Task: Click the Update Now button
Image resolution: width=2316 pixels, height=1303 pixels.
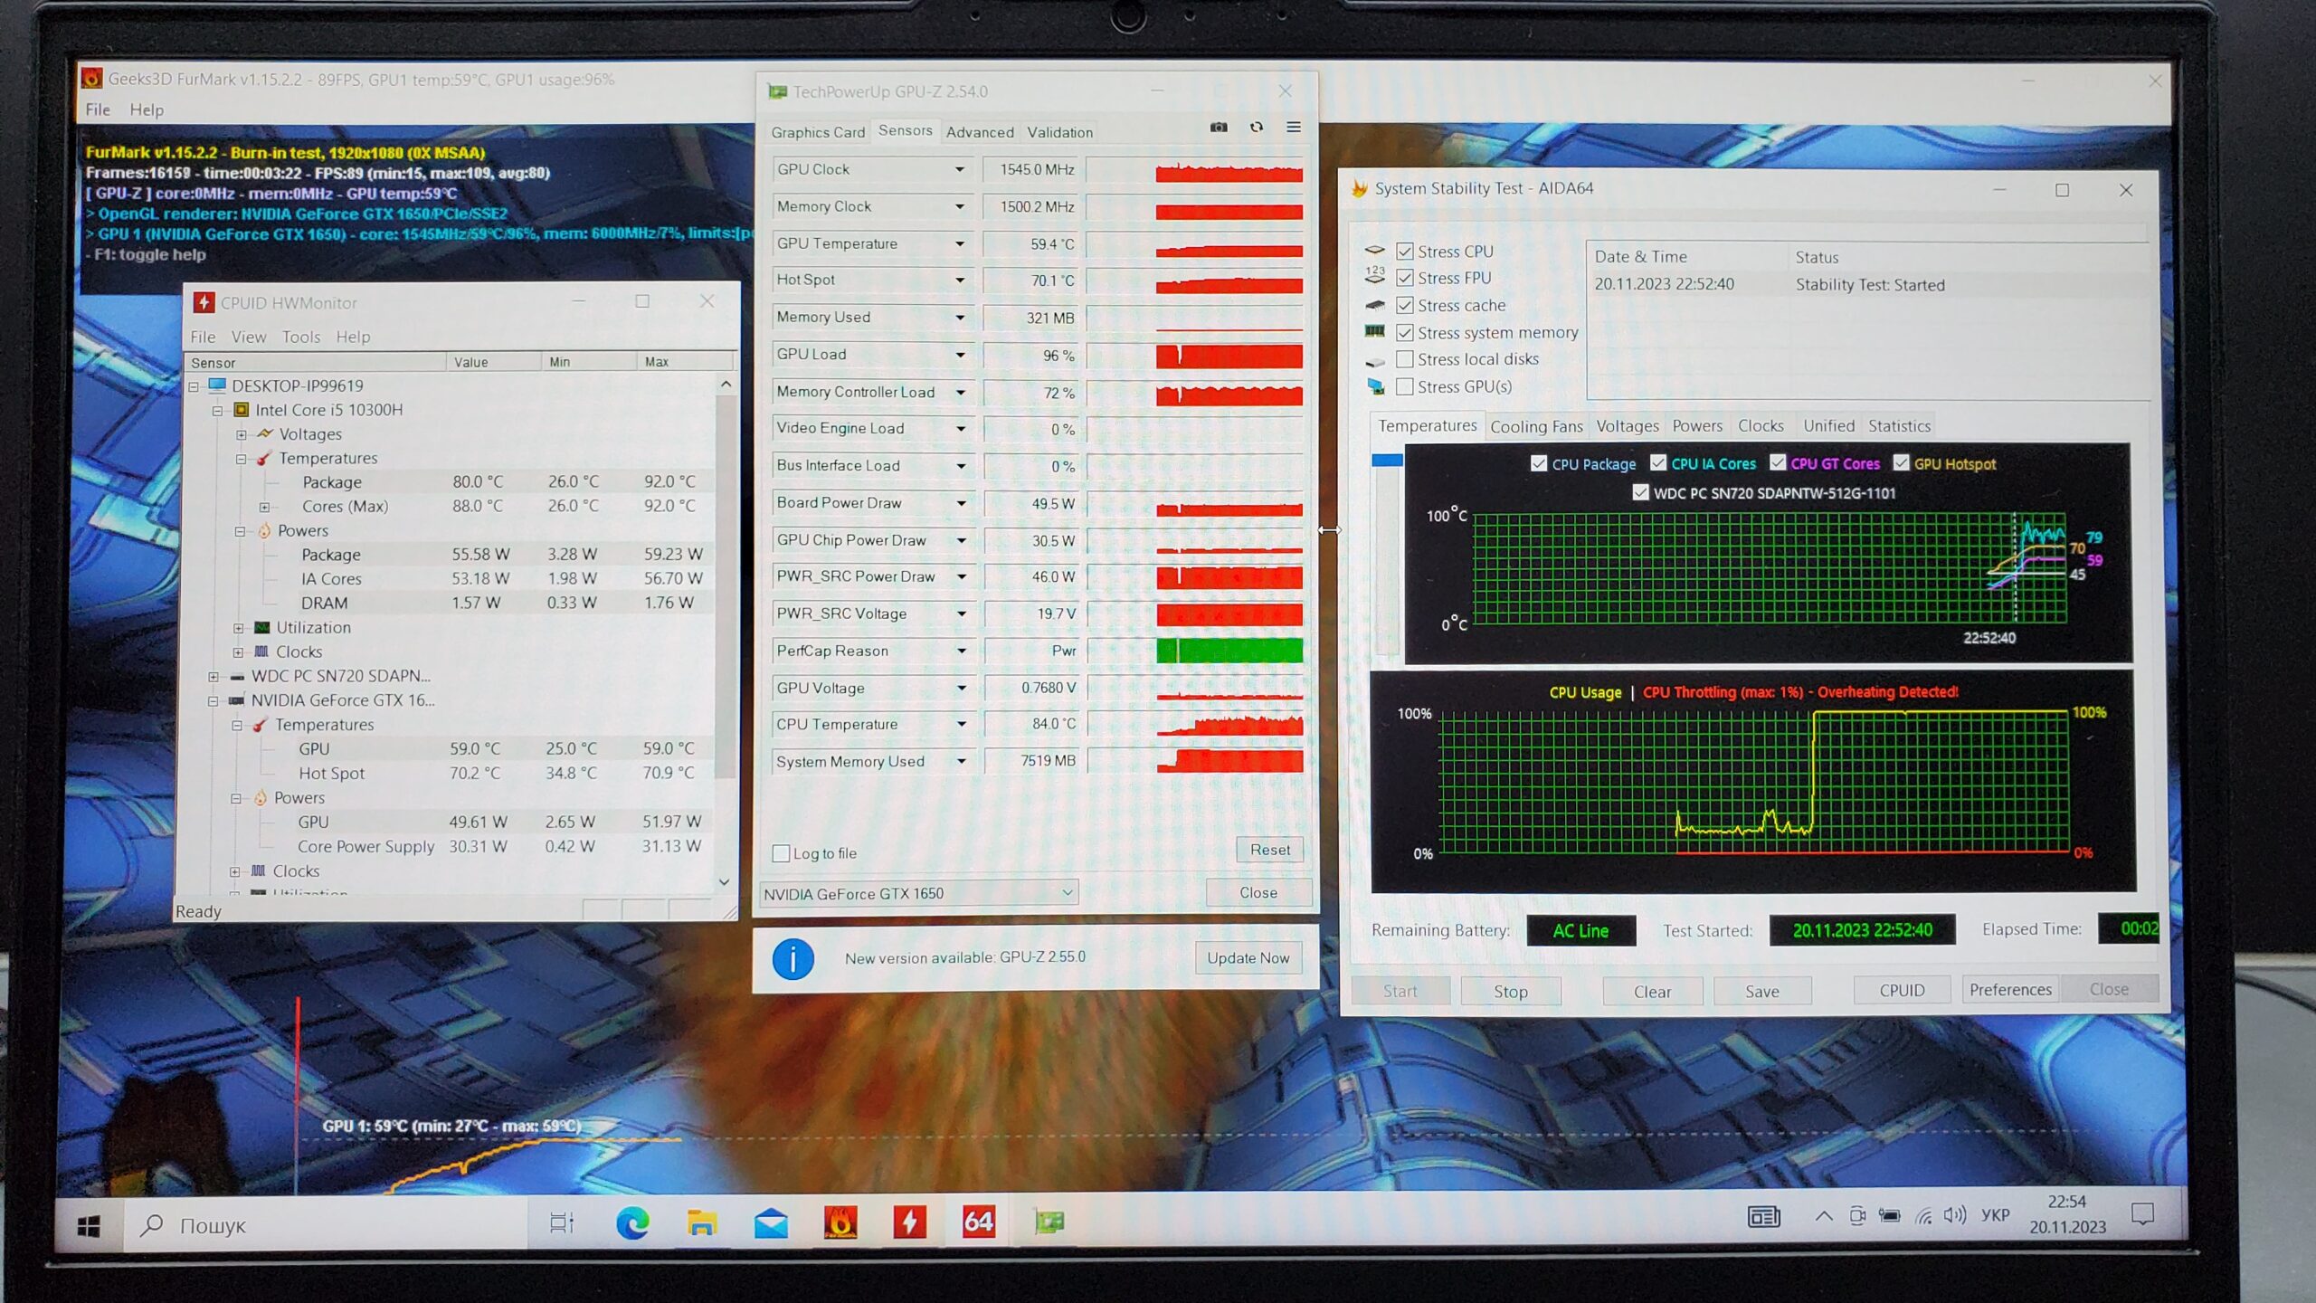Action: [1248, 957]
